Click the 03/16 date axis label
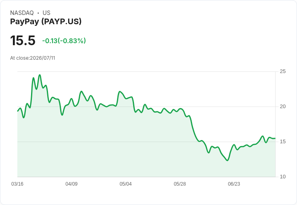The width and height of the screenshot is (297, 205). click(17, 184)
